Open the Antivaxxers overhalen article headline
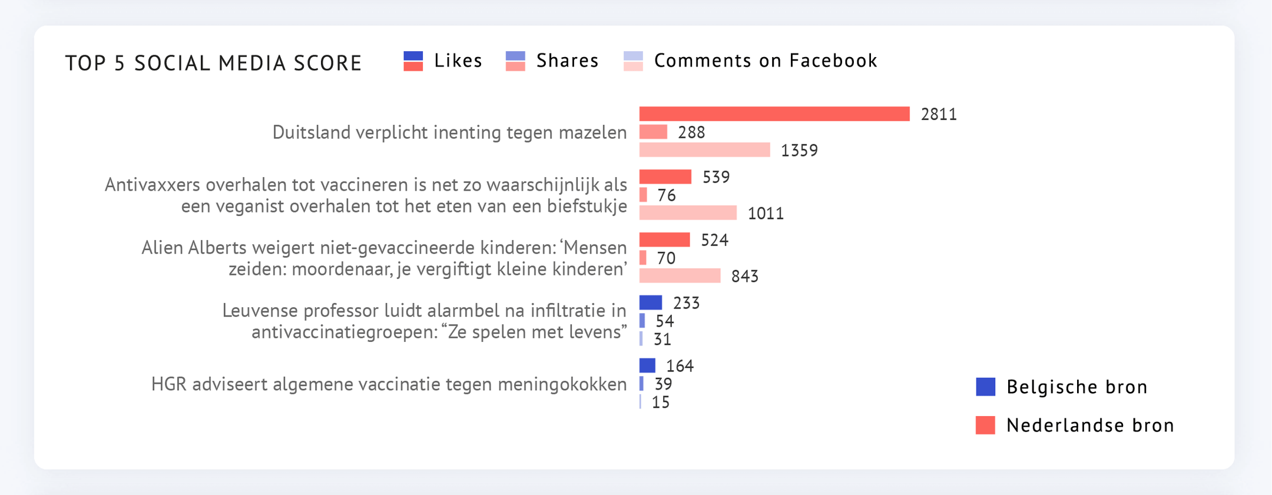1272x495 pixels. coord(366,195)
